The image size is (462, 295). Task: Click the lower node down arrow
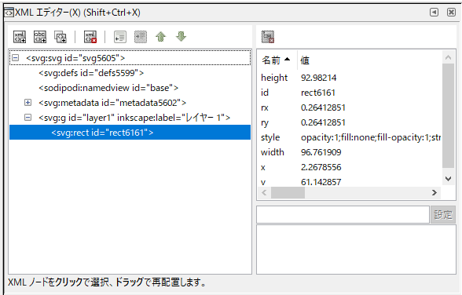tap(181, 37)
